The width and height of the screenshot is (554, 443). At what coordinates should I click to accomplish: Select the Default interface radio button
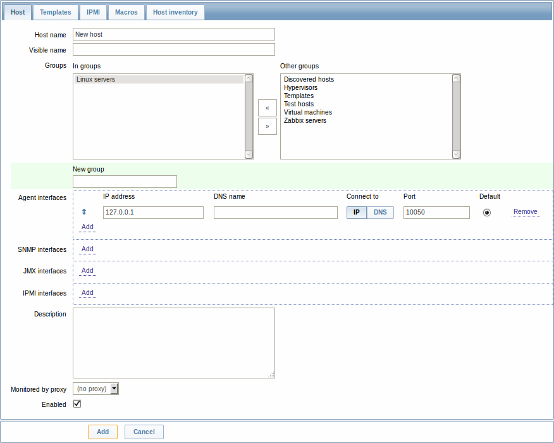486,213
